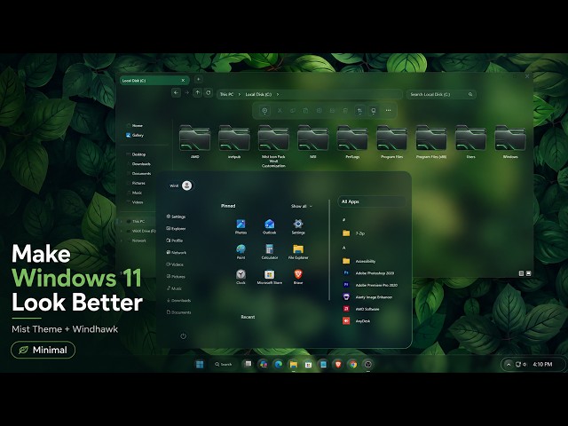
Task: Open the New item button in Explorer toolbar
Action: (264, 110)
